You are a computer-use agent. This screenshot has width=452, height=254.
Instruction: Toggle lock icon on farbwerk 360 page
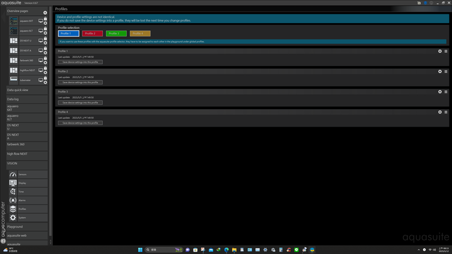coord(45,58)
